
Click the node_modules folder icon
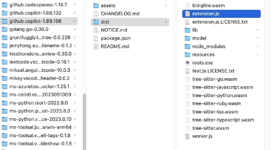187,46
